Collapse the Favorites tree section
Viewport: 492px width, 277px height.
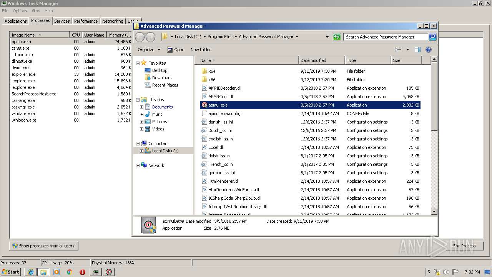[138, 63]
